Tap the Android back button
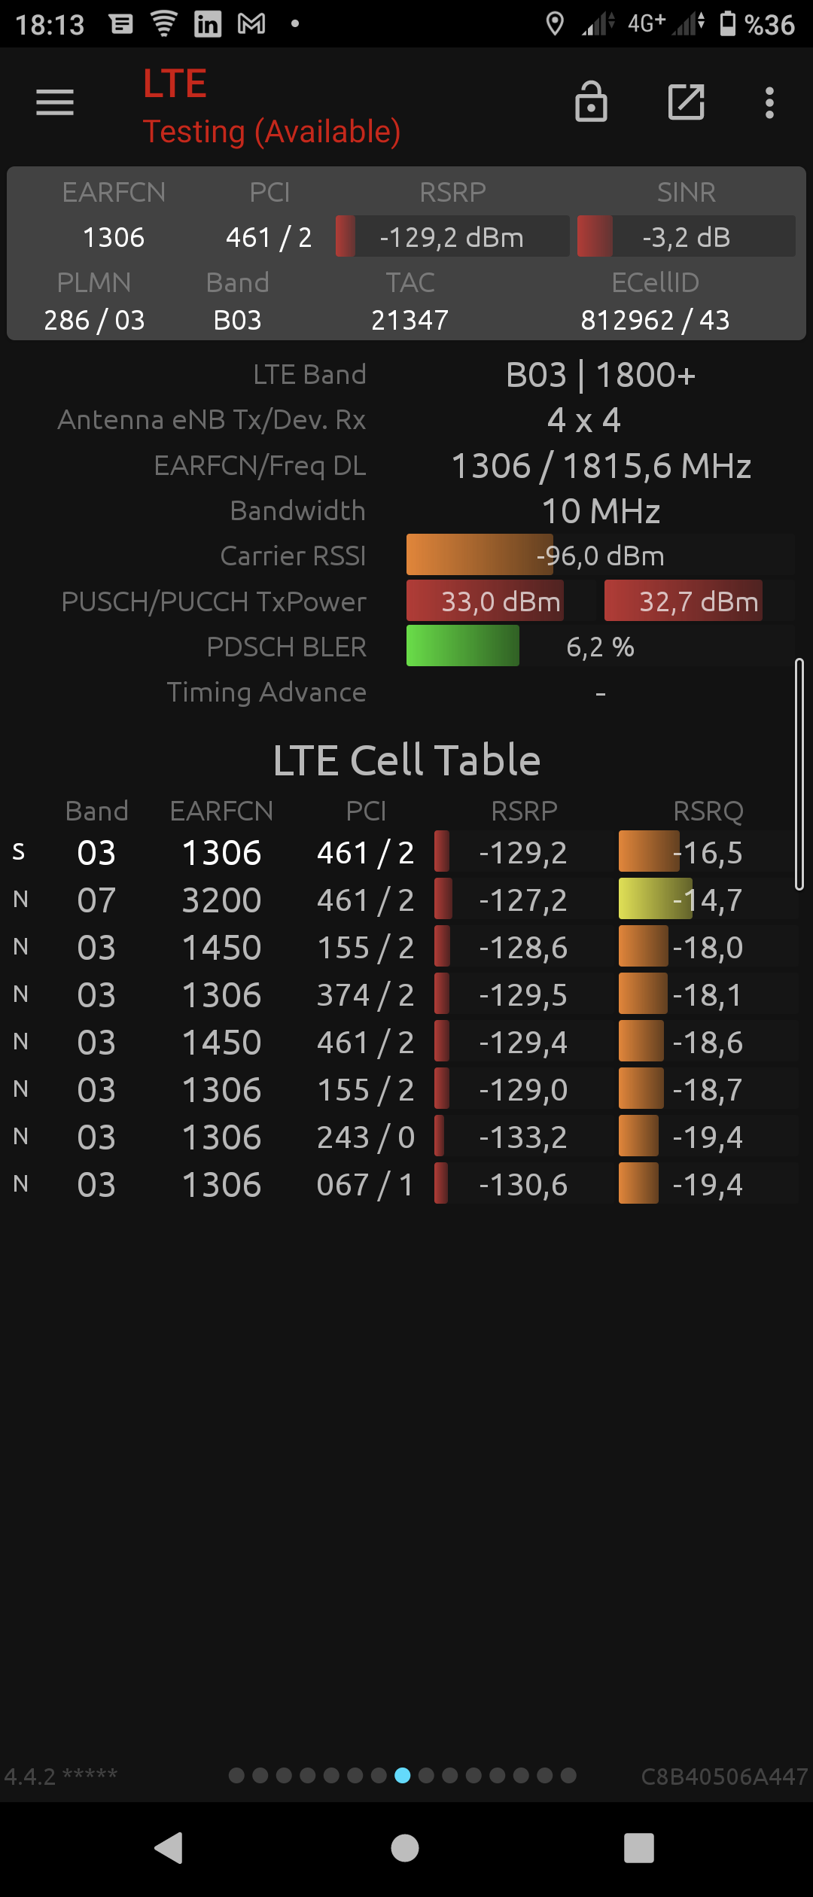 (169, 1847)
